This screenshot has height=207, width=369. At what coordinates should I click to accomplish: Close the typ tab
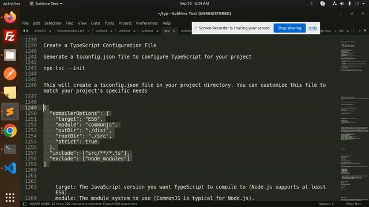click(174, 31)
